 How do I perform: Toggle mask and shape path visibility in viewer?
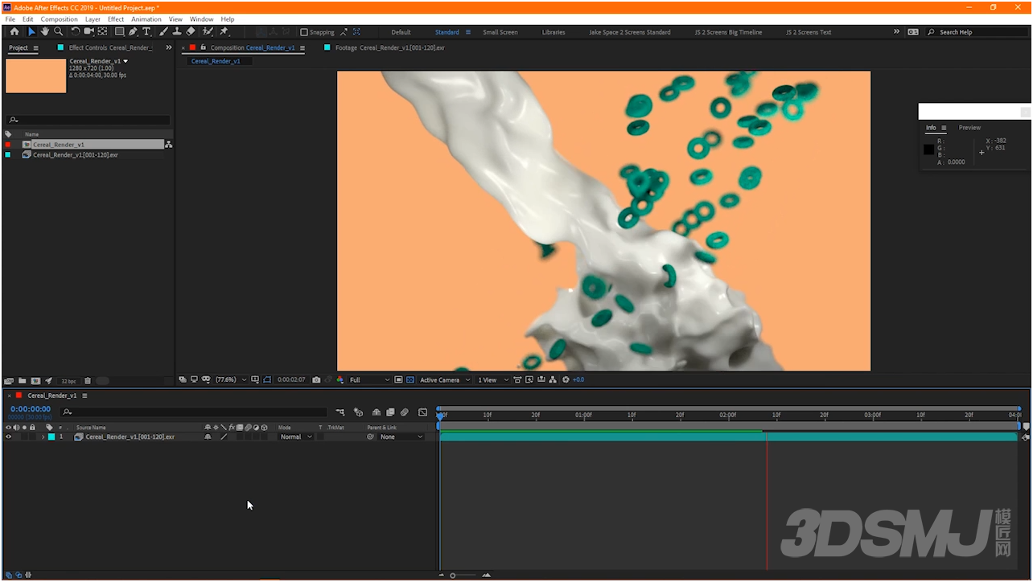click(x=266, y=379)
